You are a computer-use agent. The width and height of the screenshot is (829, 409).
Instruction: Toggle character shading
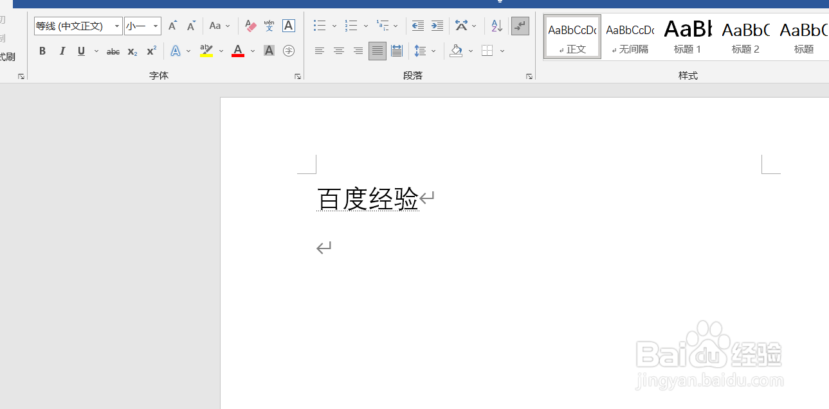coord(269,51)
